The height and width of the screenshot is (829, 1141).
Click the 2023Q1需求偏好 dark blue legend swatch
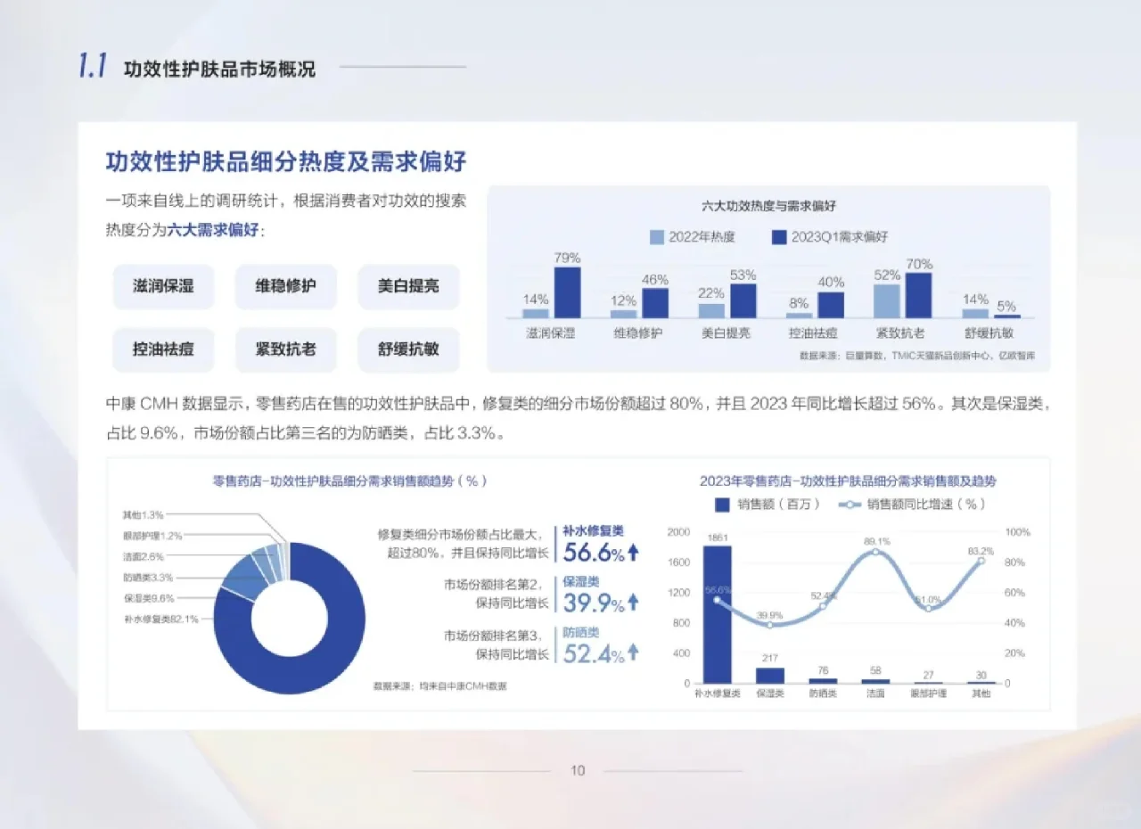tap(778, 237)
